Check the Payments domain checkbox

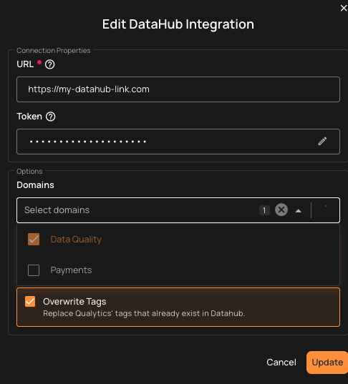(34, 270)
